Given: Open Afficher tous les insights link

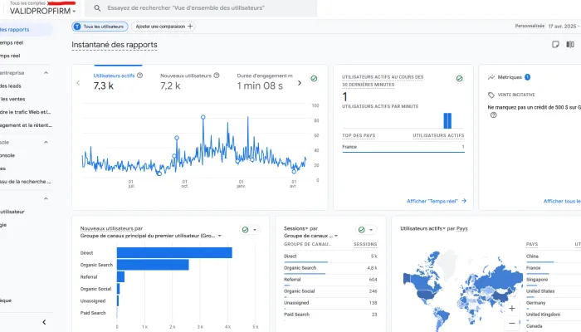Looking at the screenshot, I should [562, 201].
